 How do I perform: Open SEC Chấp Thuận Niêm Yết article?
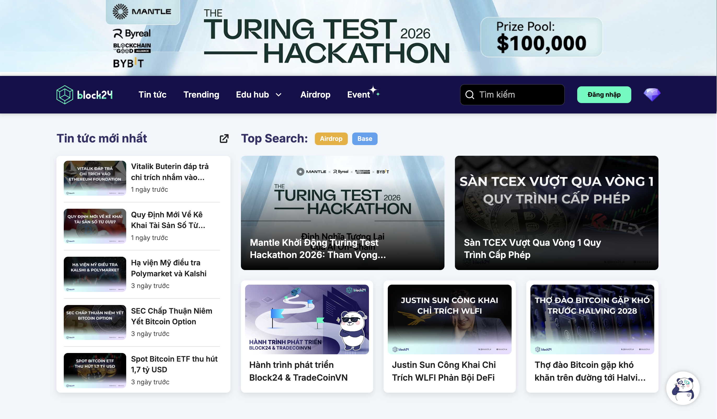(172, 316)
